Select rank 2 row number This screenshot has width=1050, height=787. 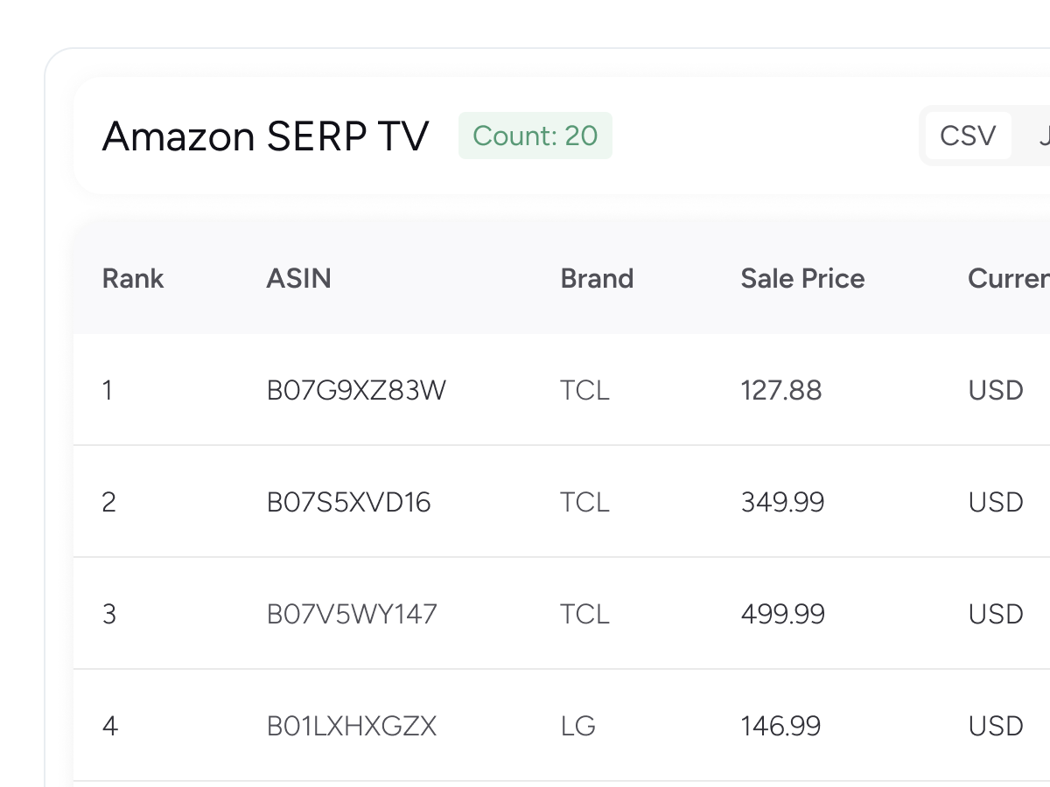coord(108,502)
